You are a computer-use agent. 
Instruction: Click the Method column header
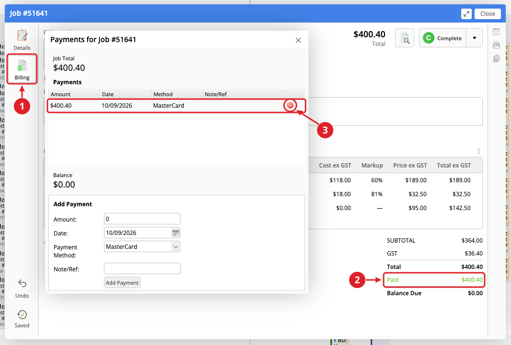tap(163, 94)
